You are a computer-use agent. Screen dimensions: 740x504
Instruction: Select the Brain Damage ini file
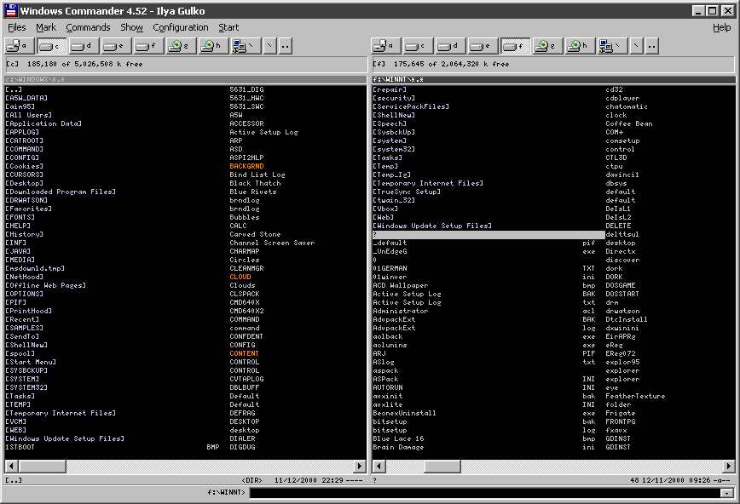pos(484,447)
